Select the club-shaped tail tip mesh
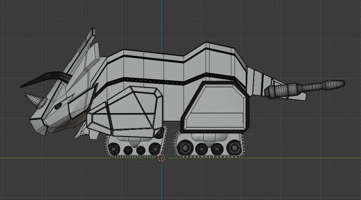Screen dimensions: 361x200 pos(304,89)
